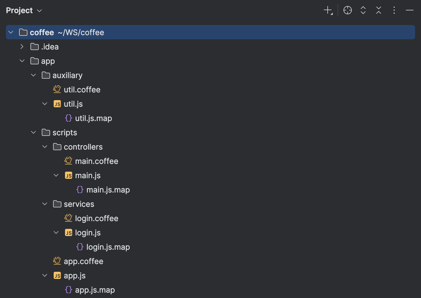Image resolution: width=421 pixels, height=298 pixels.
Task: Click the Add plus icon in toolbar
Action: 327,10
